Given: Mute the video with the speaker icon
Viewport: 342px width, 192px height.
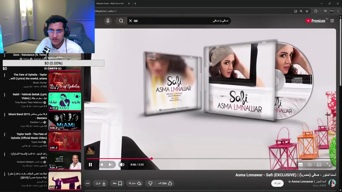Looking at the screenshot, I should (x=122, y=165).
